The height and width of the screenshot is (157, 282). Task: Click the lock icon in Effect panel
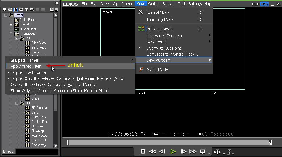(56, 10)
